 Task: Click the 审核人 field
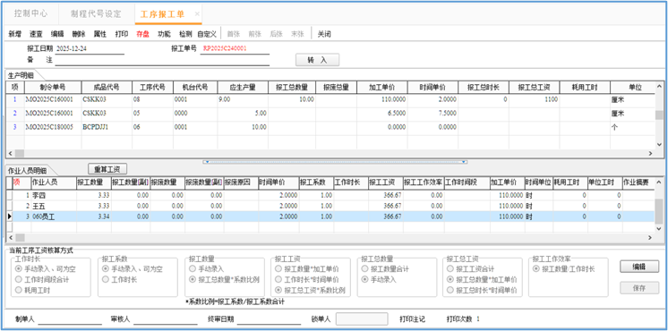coord(166,319)
